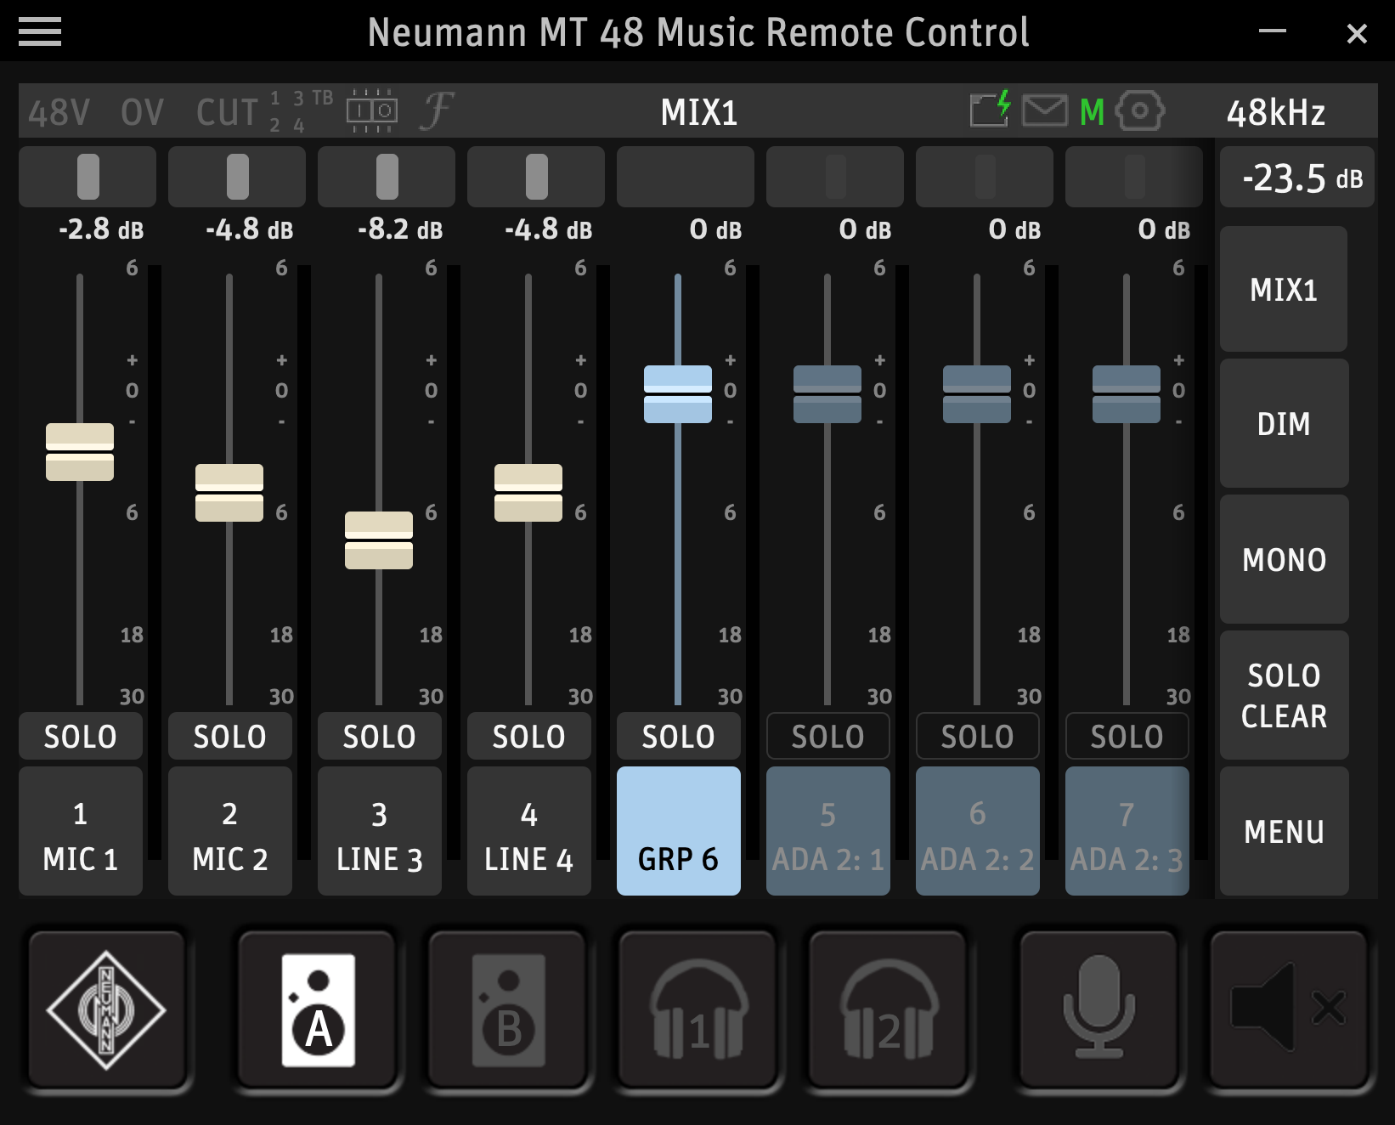Image resolution: width=1395 pixels, height=1125 pixels.
Task: Click the MIC 1 pan control
Action: pos(88,177)
